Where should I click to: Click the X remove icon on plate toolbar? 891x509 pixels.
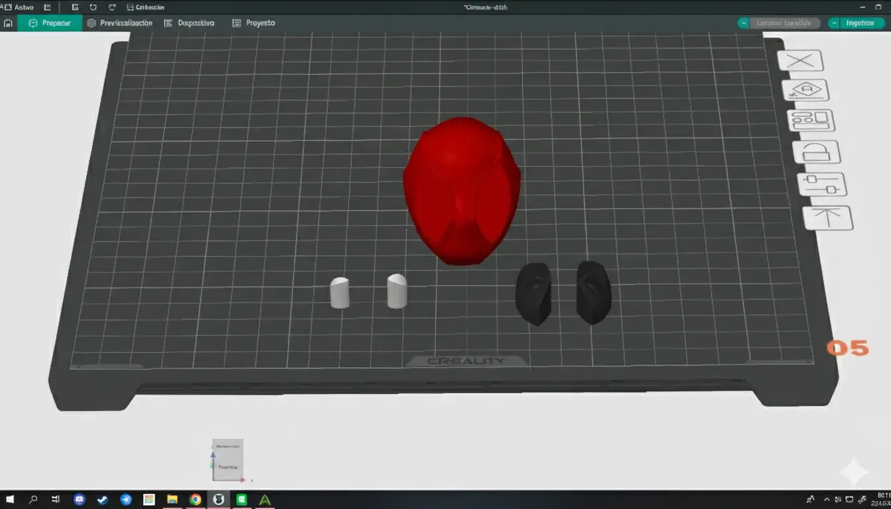click(x=801, y=61)
